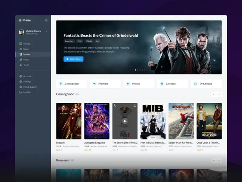Click Log Out in sidebar

tap(33, 92)
